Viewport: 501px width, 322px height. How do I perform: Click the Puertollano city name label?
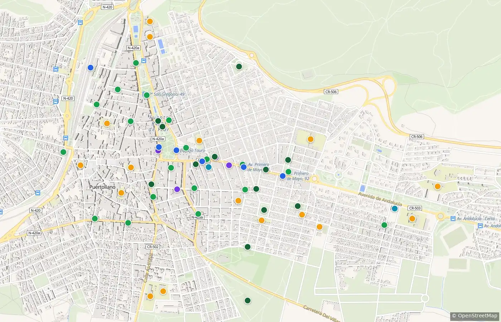point(102,187)
